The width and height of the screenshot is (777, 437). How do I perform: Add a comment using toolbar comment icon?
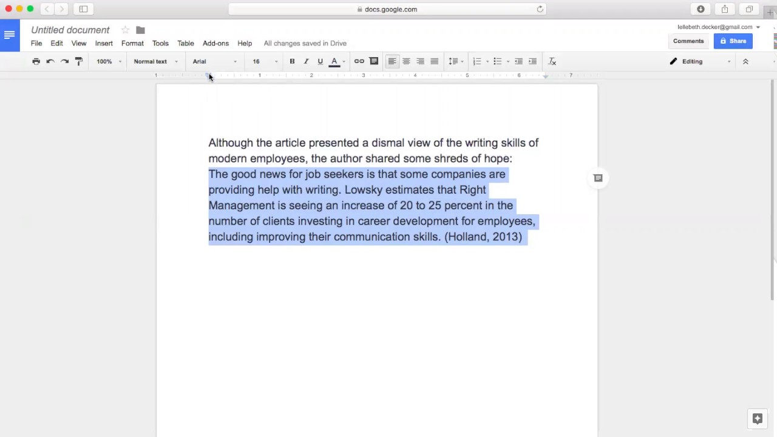pyautogui.click(x=374, y=61)
